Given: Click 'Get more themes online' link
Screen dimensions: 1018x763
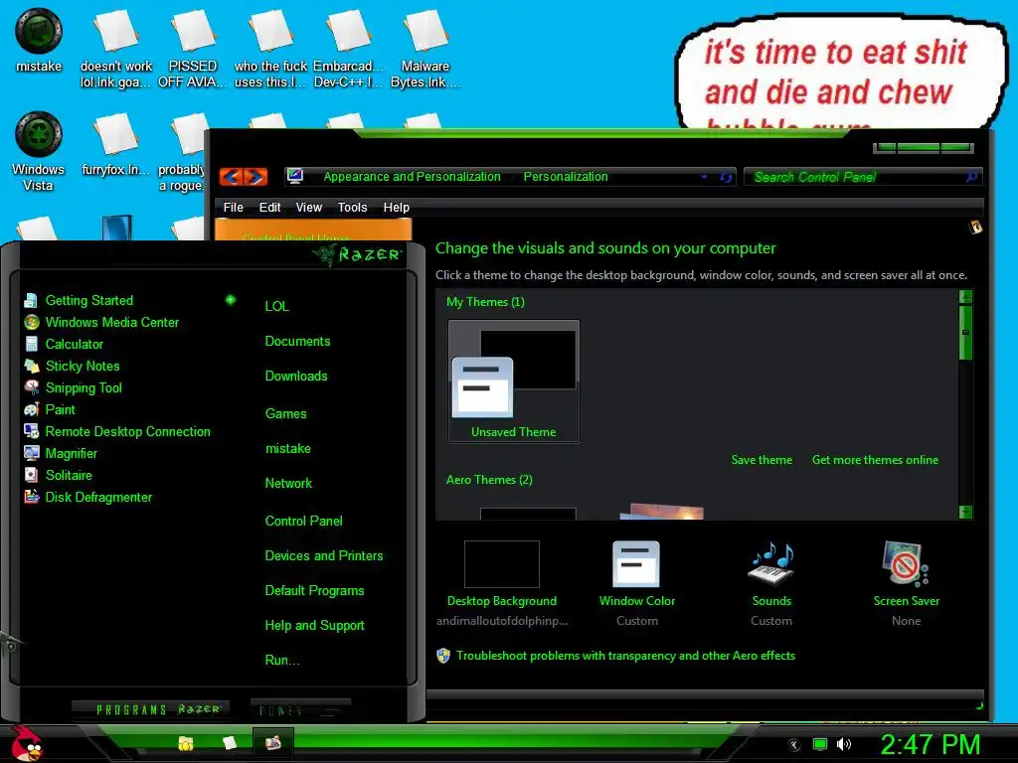Looking at the screenshot, I should point(875,460).
